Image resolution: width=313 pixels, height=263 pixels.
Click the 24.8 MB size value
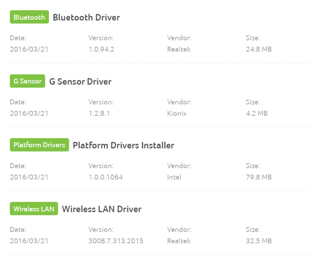pyautogui.click(x=259, y=49)
